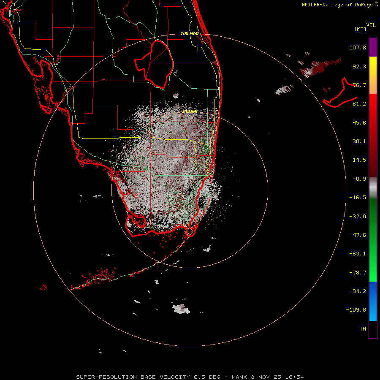Select the 76.7 value on the velocity scale
Viewport: 380px width, 380px height.
(359, 85)
